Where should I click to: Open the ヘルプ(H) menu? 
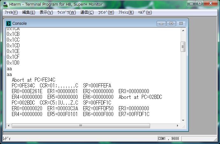pyautogui.click(x=145, y=12)
